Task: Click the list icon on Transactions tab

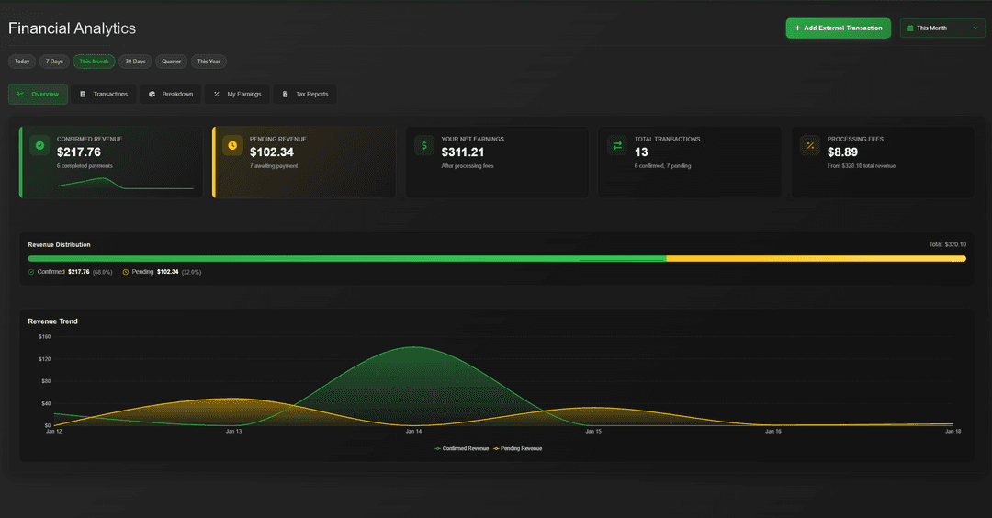Action: 83,95
